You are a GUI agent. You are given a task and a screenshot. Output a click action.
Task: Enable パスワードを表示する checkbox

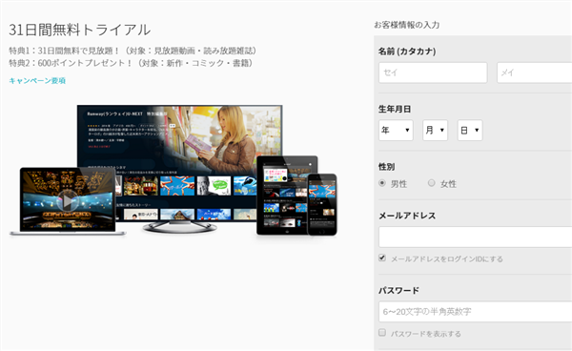382,332
